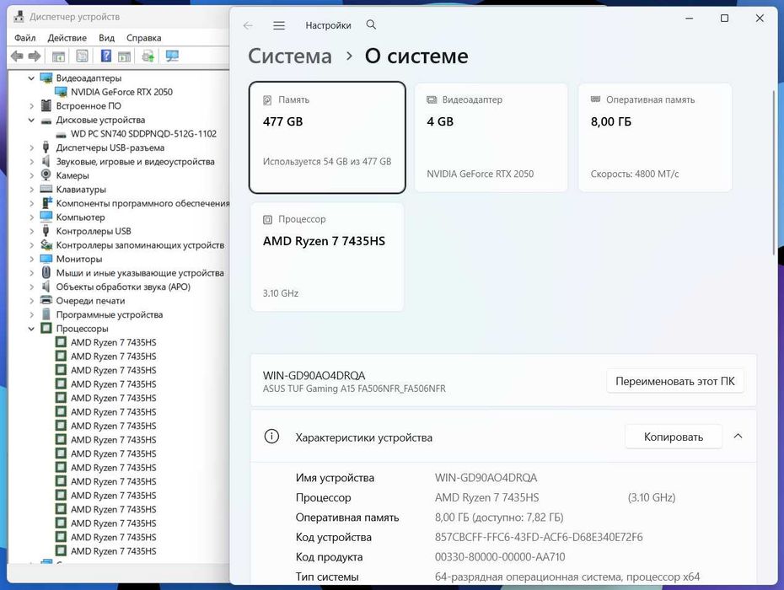Collapse the Процессоры tree node
This screenshot has width=784, height=590.
tap(31, 329)
